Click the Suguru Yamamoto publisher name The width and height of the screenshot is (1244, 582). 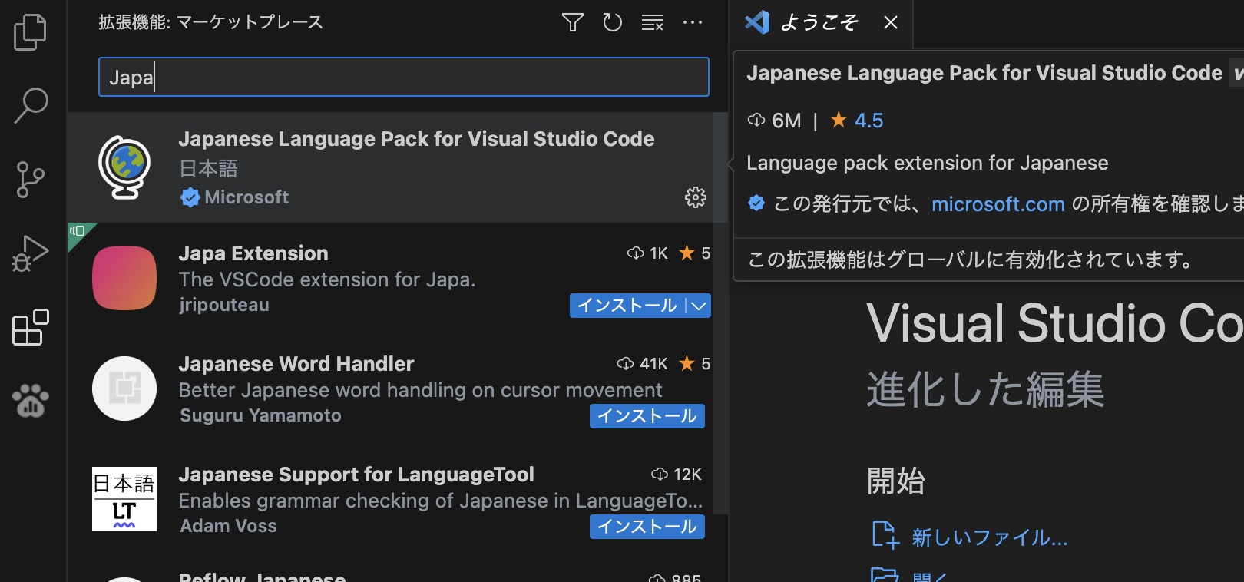coord(260,415)
